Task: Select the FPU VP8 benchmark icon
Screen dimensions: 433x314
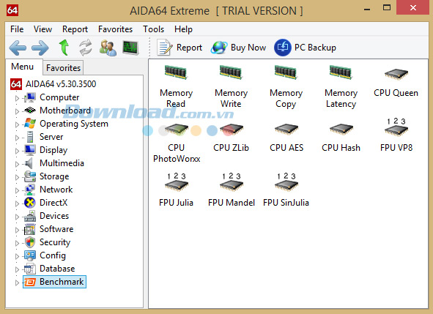Action: click(396, 127)
